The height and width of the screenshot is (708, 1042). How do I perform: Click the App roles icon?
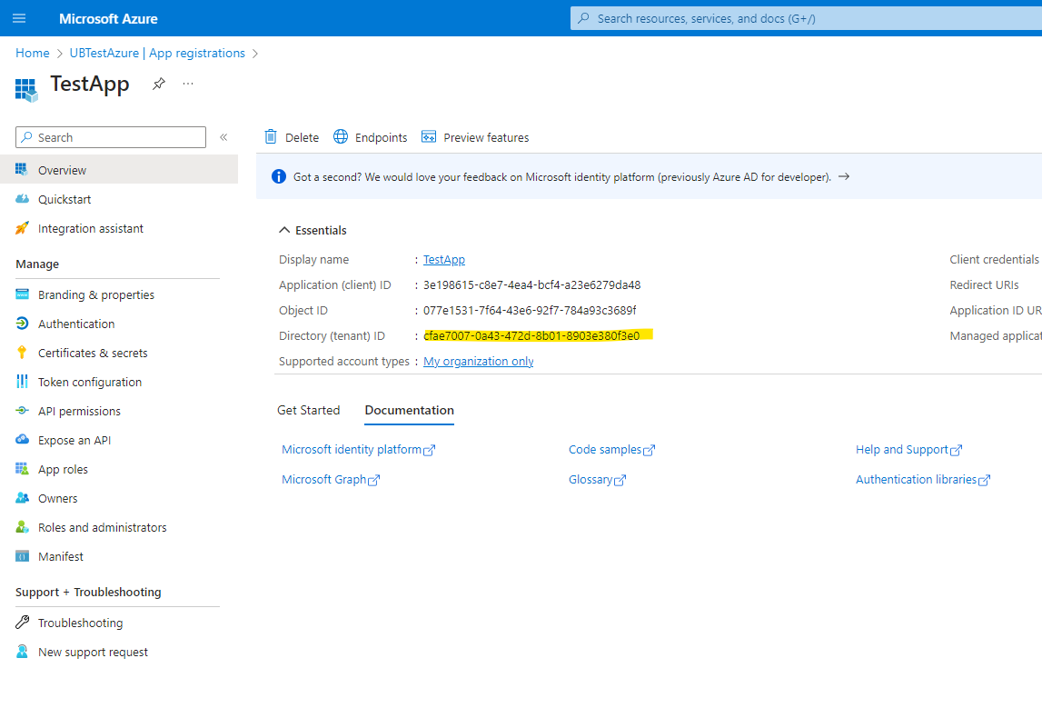click(x=22, y=469)
